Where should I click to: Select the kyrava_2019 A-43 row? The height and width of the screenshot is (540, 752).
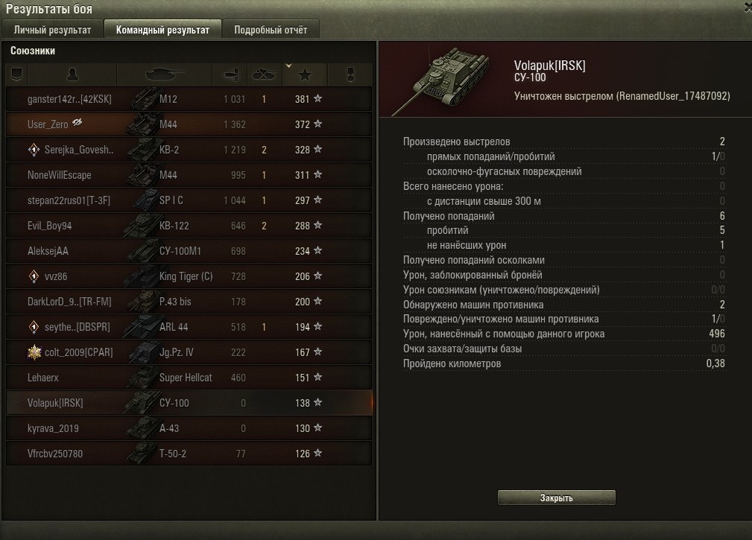(189, 428)
